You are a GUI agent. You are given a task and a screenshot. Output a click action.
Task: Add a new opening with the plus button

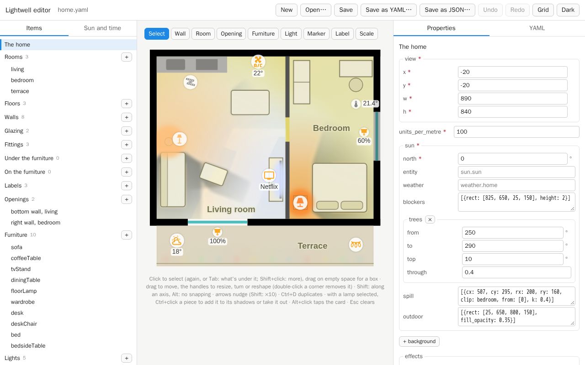[127, 199]
